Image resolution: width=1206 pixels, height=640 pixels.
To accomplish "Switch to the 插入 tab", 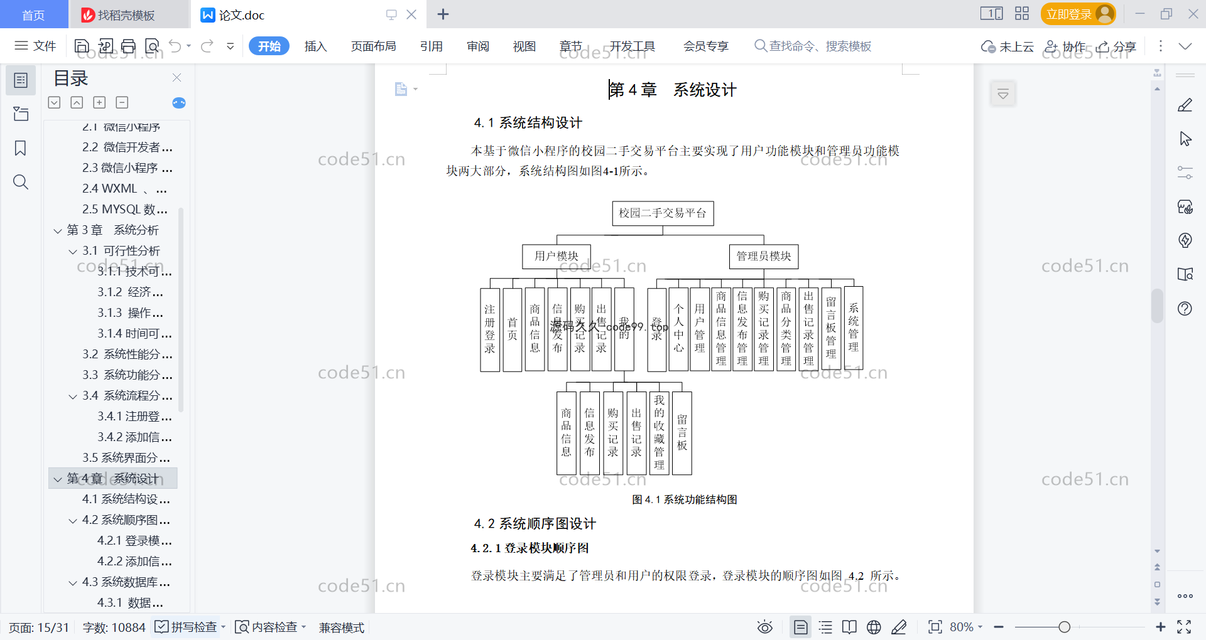I will click(x=315, y=46).
